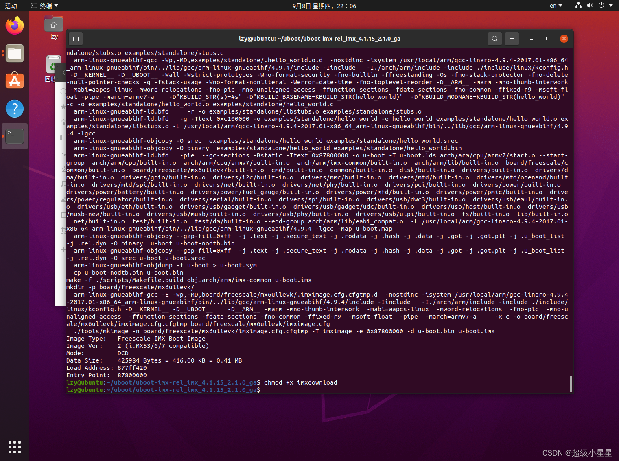Click the Terminal icon in the dock
This screenshot has height=461, width=619.
(15, 136)
